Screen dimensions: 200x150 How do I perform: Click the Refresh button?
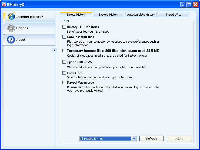152,139
